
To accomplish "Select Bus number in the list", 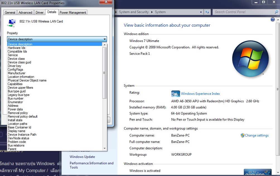I will click(55, 98).
